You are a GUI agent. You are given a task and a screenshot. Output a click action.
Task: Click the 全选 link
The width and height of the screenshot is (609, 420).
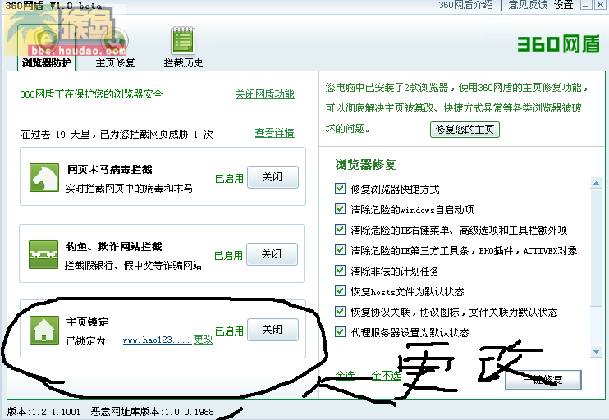345,376
